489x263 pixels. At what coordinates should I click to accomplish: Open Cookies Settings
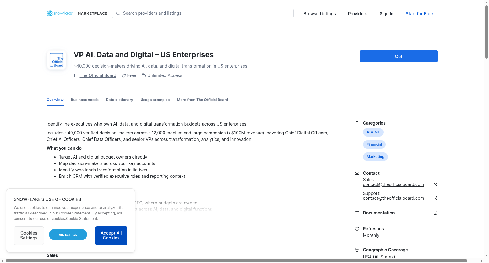tap(29, 236)
